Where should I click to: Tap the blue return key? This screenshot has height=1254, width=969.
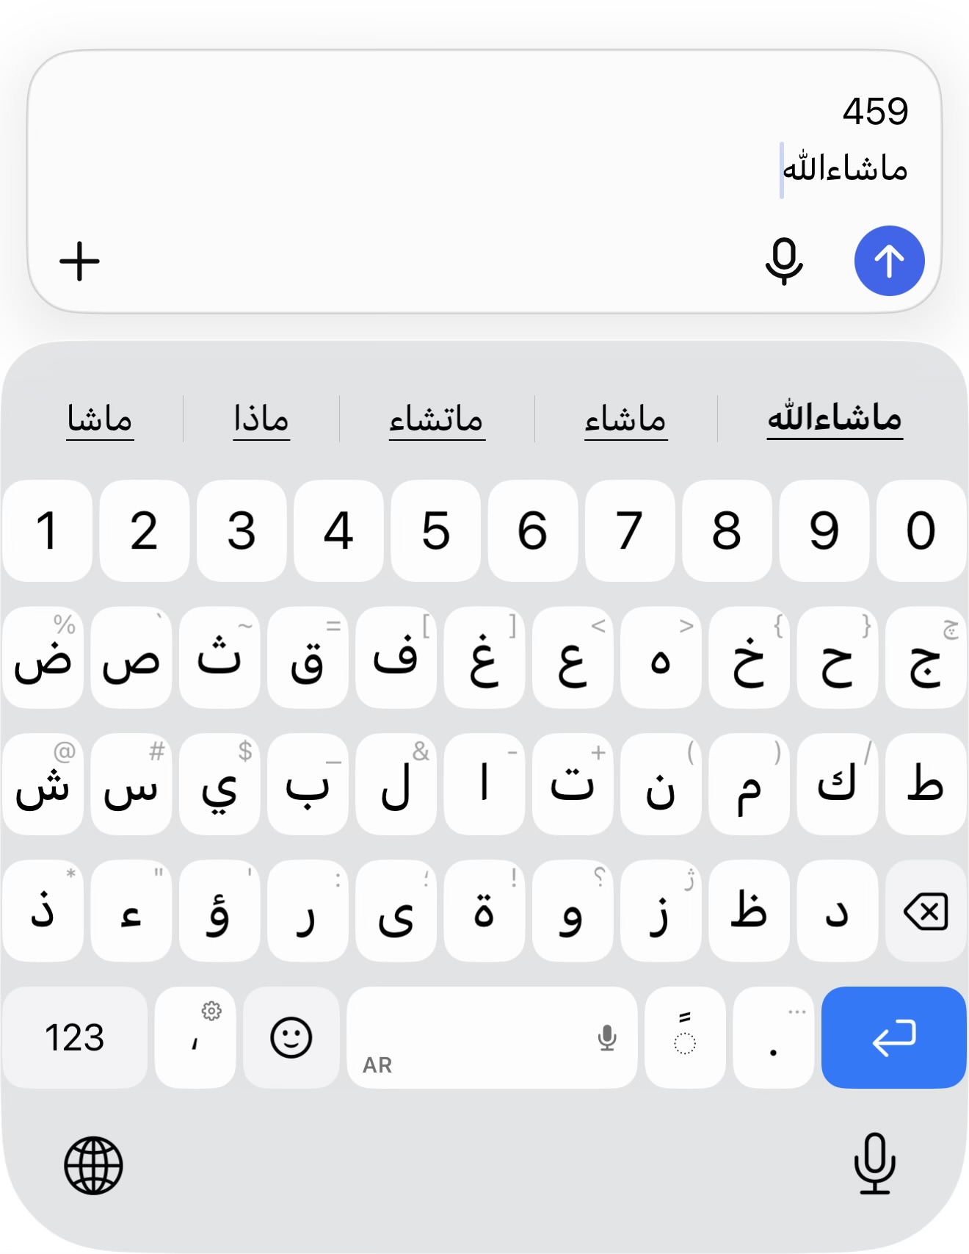click(x=893, y=1037)
